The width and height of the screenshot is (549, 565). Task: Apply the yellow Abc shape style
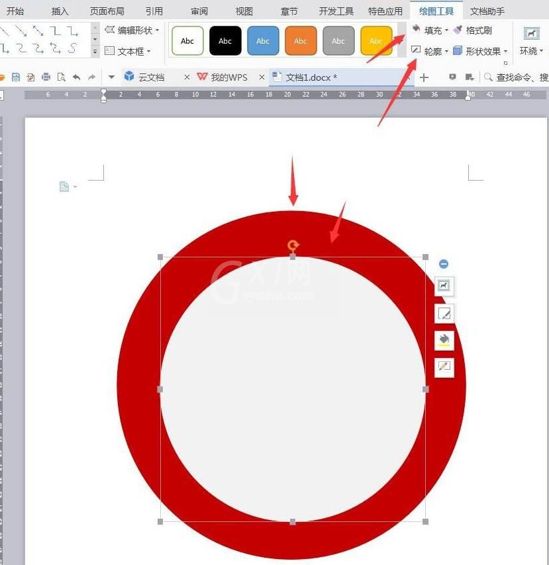[376, 41]
